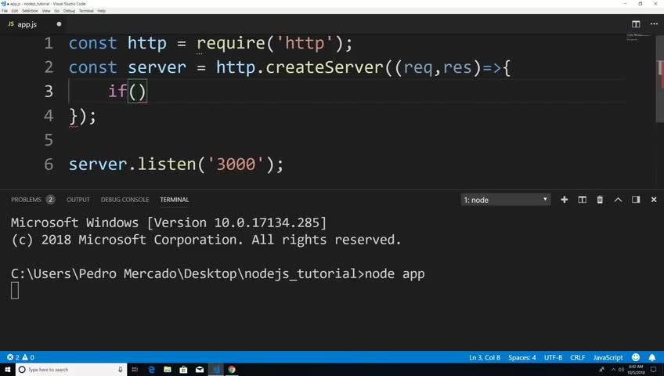Open the Windows Start menu
The image size is (664, 376).
click(x=7, y=370)
